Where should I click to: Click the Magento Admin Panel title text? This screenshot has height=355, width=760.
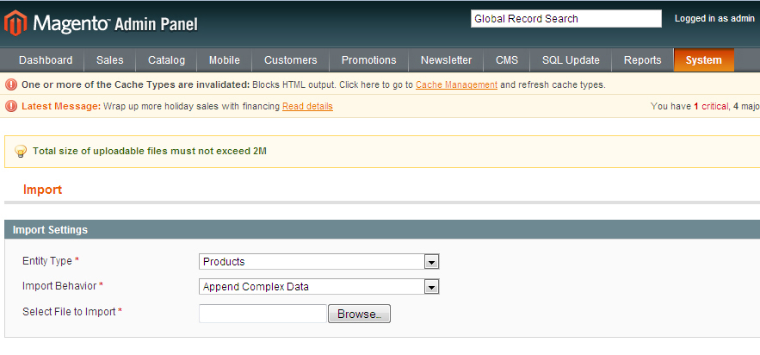115,23
